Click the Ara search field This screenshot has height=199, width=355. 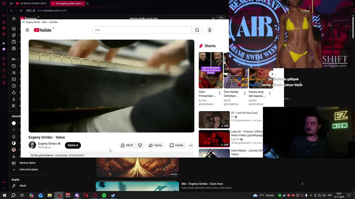coord(142,30)
